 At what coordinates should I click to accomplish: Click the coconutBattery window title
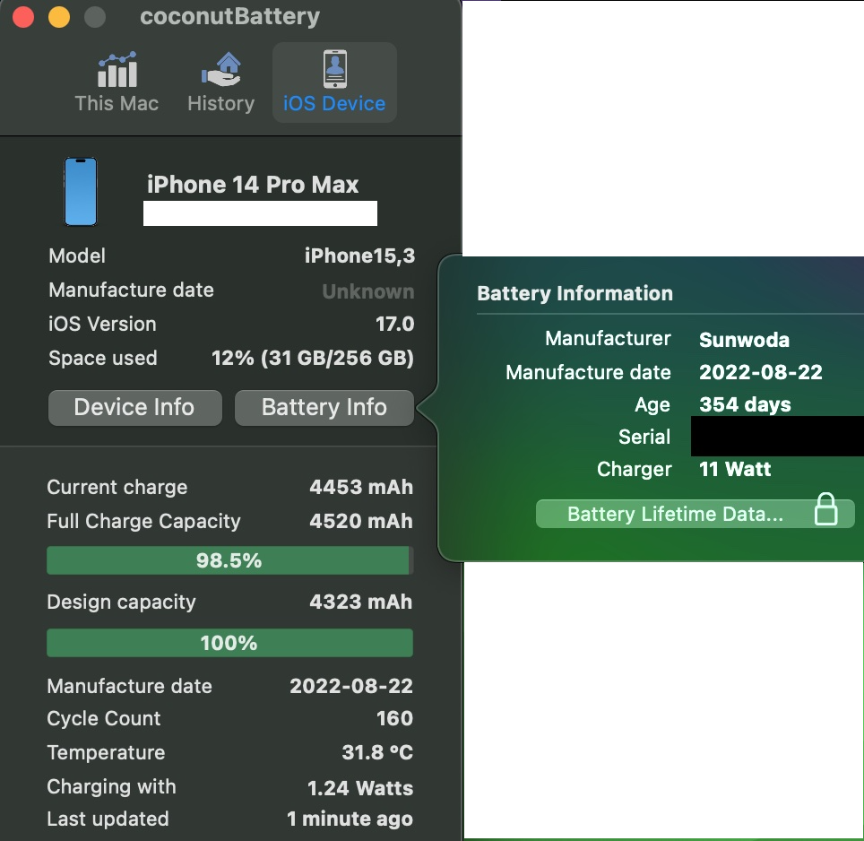(x=229, y=17)
